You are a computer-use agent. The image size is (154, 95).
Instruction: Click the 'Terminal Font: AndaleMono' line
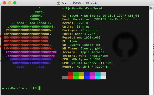pyautogui.click(x=85, y=56)
